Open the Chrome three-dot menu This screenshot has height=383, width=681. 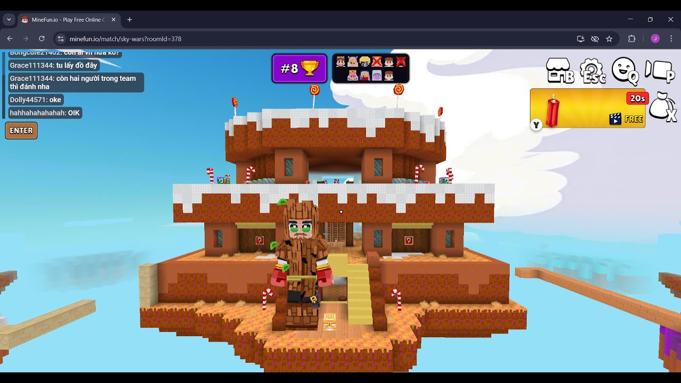tap(671, 39)
